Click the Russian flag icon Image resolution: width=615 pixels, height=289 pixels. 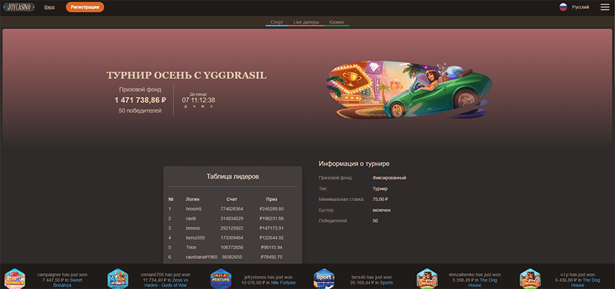click(x=563, y=7)
